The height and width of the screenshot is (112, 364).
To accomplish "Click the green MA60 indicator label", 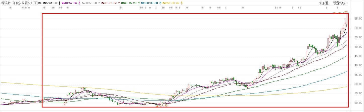I will (129, 3).
